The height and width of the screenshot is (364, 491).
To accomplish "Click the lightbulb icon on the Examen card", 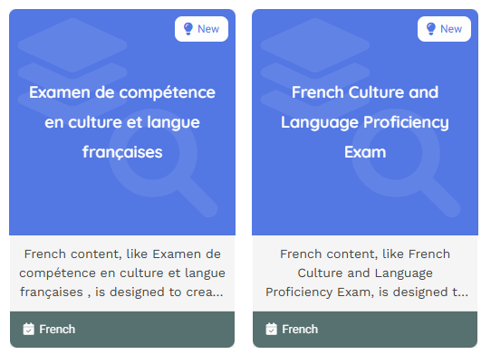I will (188, 29).
